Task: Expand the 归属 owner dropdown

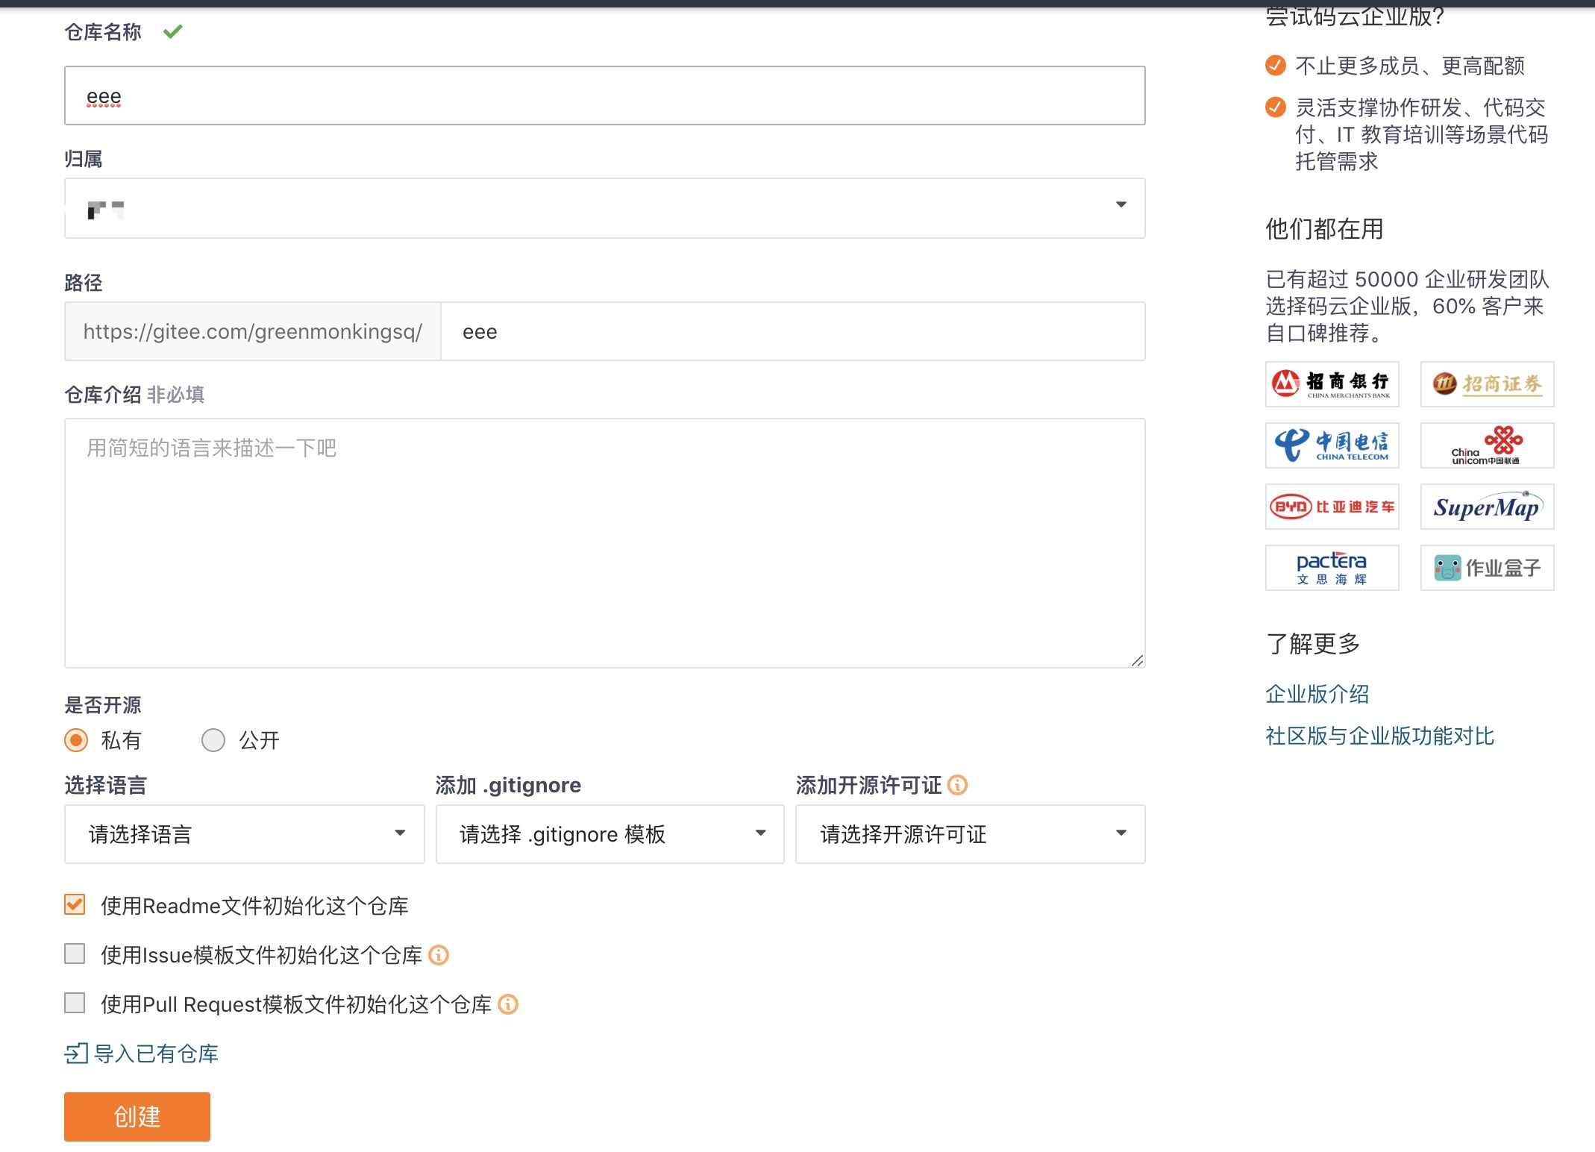Action: pos(604,208)
